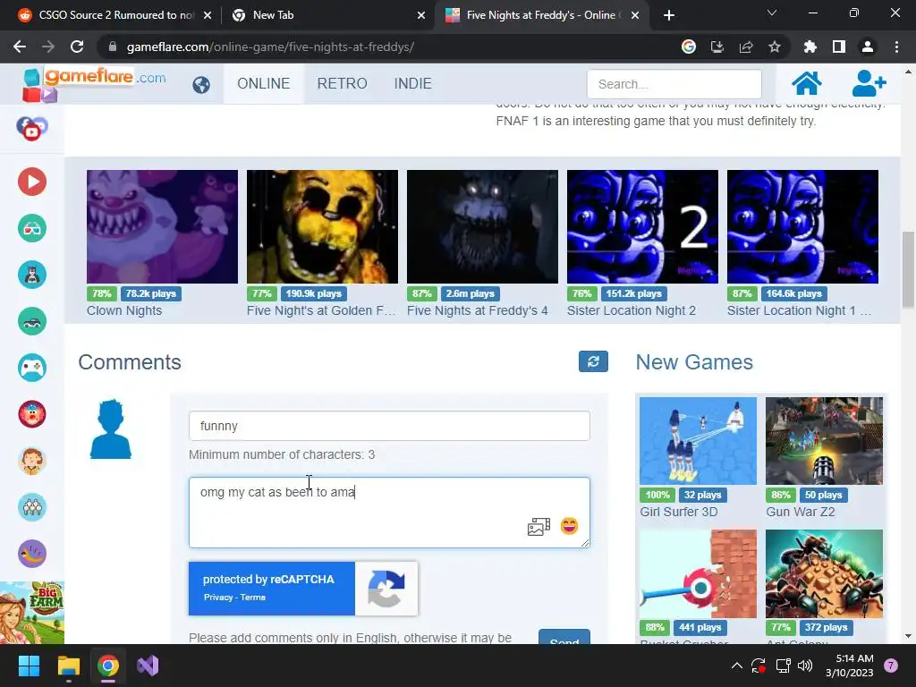Image resolution: width=916 pixels, height=687 pixels.
Task: Select the gamepad category sidebar icon
Action: [x=32, y=368]
